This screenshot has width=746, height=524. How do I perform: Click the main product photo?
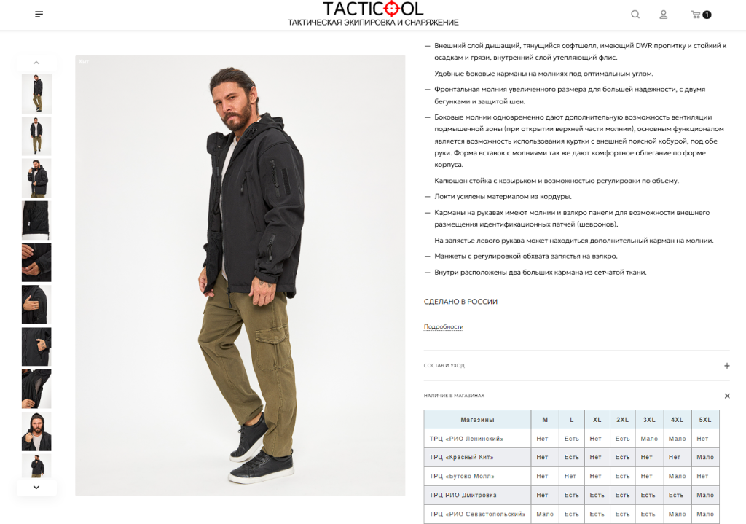[x=240, y=275]
